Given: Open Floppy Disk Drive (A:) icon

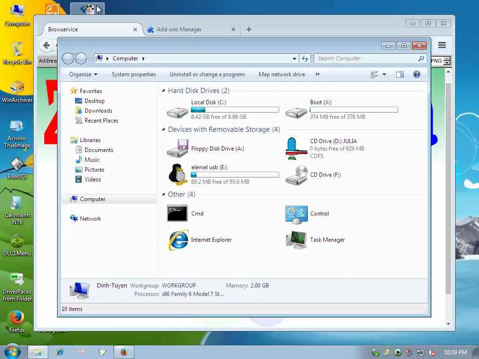Looking at the screenshot, I should (177, 148).
